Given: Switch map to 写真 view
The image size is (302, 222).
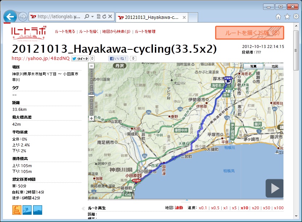Looking at the screenshot, I should click(x=253, y=66).
